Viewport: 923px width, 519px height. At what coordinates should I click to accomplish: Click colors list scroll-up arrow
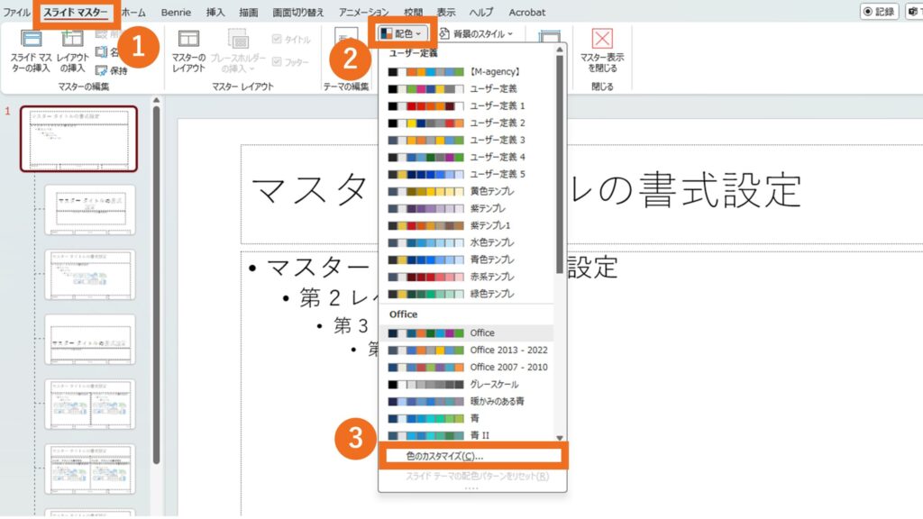coord(559,50)
